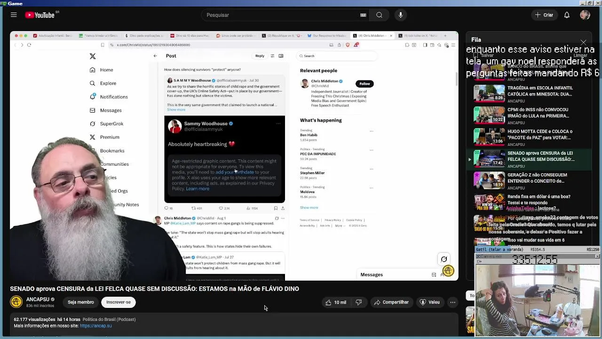602x339 pixels.
Task: Like the video with 10 mil
Action: pos(335,302)
